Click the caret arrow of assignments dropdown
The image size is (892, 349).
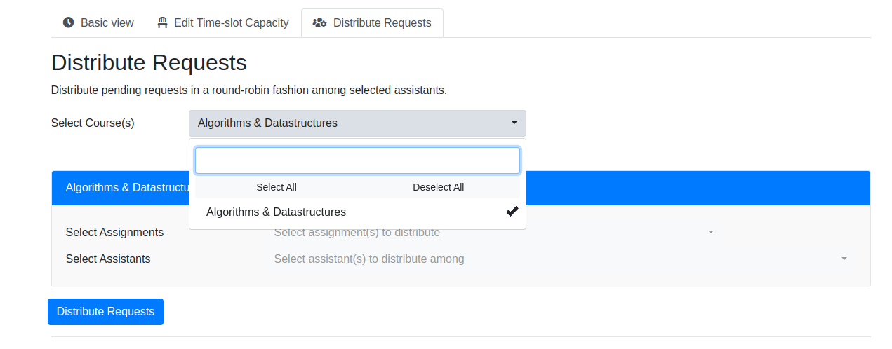pyautogui.click(x=710, y=232)
